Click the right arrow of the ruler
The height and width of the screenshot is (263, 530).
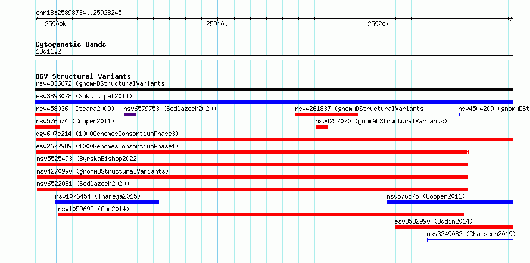pos(512,18)
